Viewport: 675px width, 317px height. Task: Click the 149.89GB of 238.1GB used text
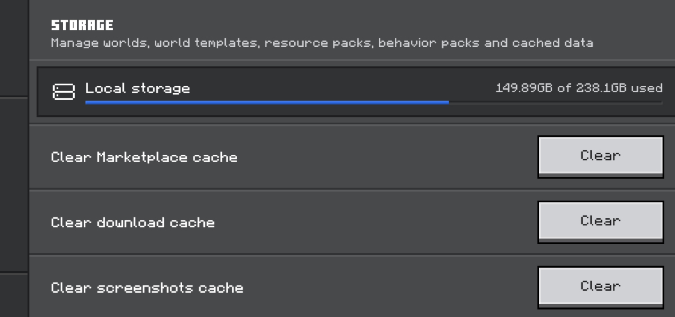point(579,88)
